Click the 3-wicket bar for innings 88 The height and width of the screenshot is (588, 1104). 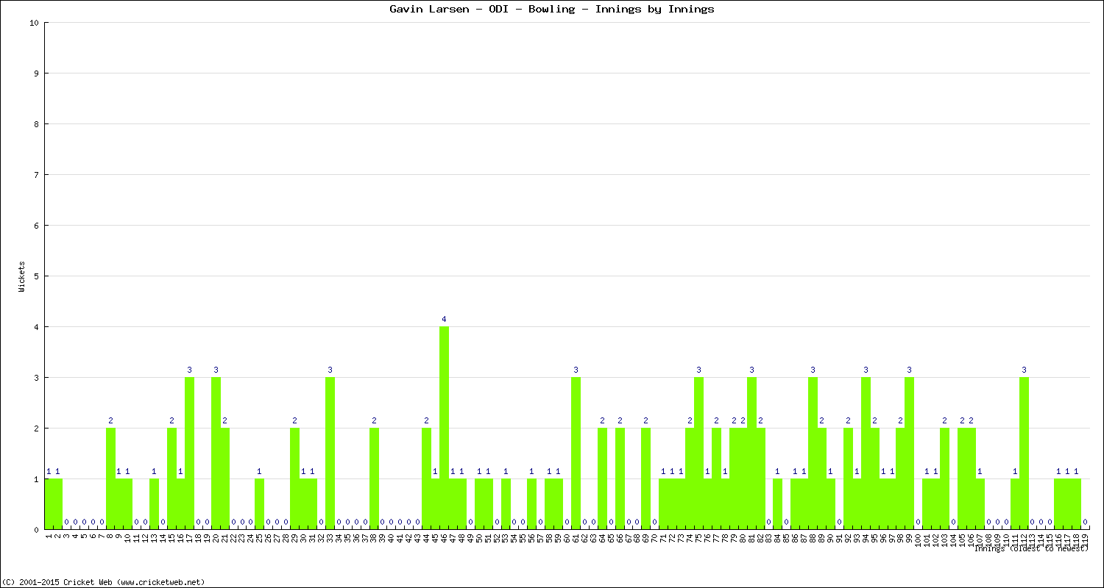click(813, 453)
